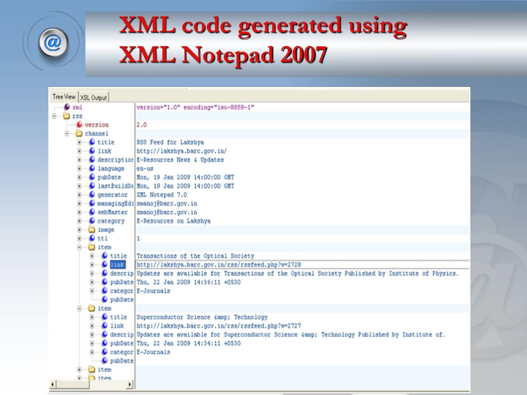Click the icon beside the Superconductor title node
527x395 pixels.
(104, 317)
